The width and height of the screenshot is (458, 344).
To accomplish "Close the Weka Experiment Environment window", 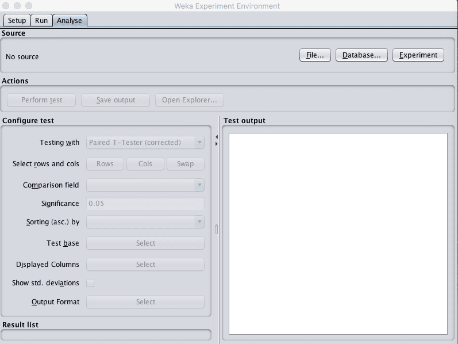I will click(x=6, y=6).
